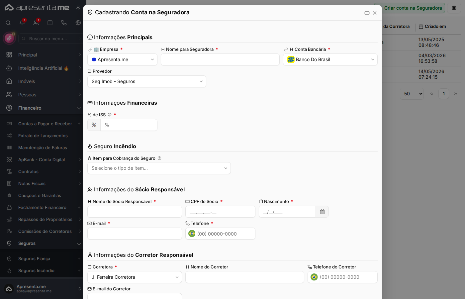Open the Imóveis menu
The image size is (465, 299).
(42, 81)
